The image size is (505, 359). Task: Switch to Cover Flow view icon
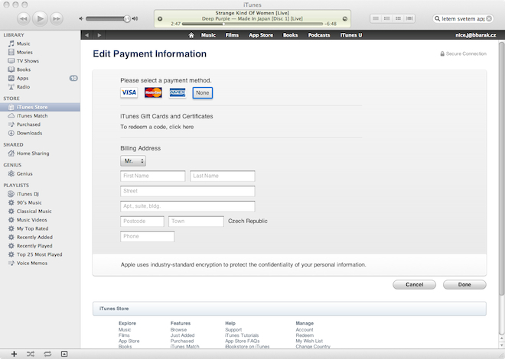pos(409,18)
